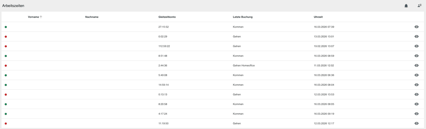The width and height of the screenshot is (426, 129).
Task: Open the notifications bell icon
Action: click(x=406, y=6)
